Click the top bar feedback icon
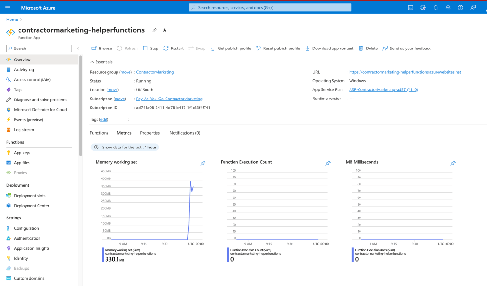Image resolution: width=487 pixels, height=286 pixels. (473, 8)
